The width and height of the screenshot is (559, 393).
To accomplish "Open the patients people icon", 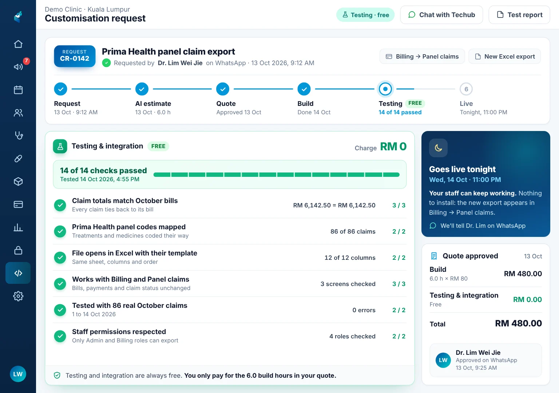I will [18, 113].
